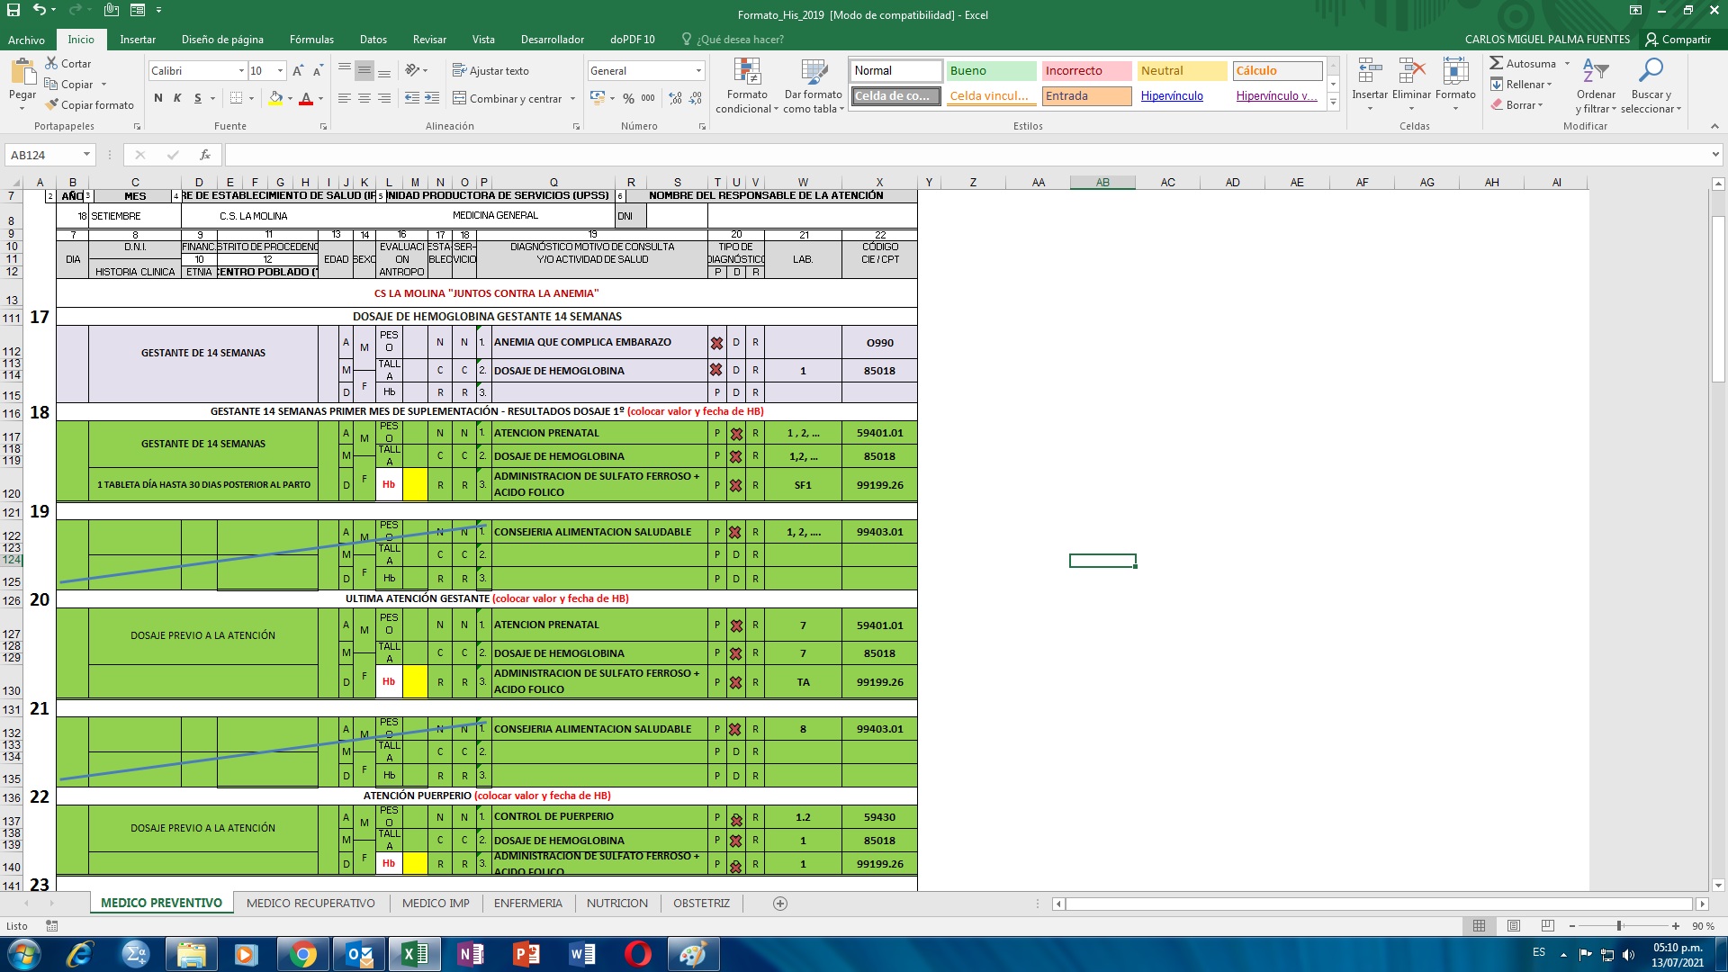
Task: Expand the General number format dropdown
Action: 698,70
